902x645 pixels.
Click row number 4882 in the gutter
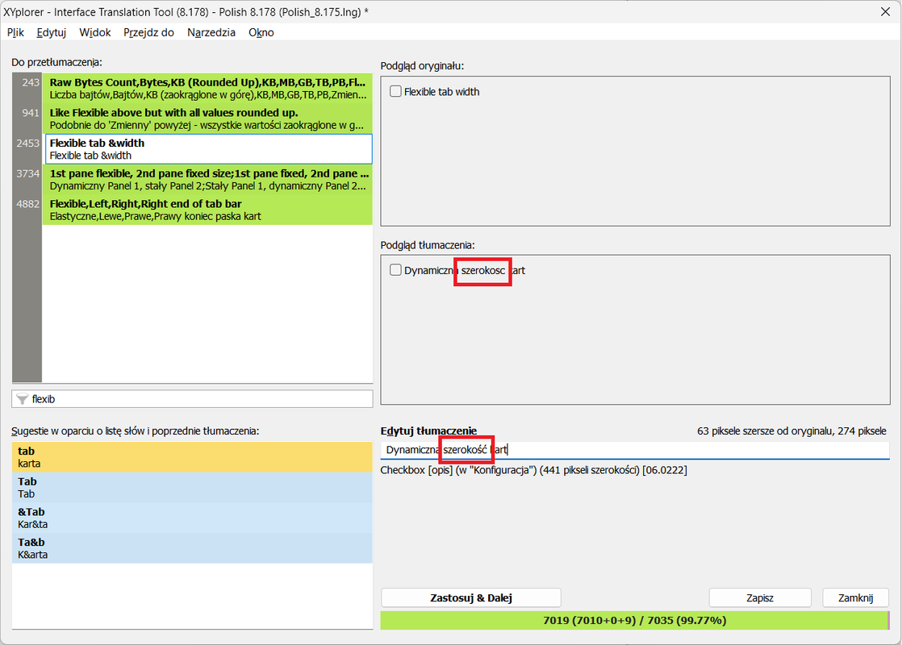[x=27, y=204]
